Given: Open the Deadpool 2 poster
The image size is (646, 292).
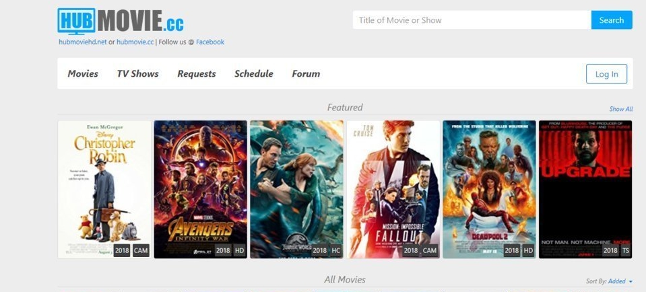Looking at the screenshot, I should [x=489, y=189].
